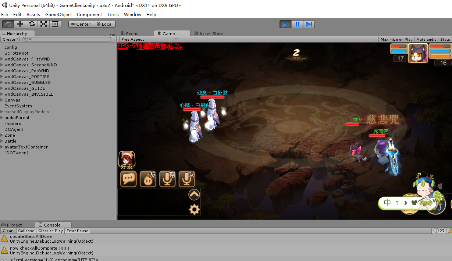
Task: Open the Window menu
Action: coord(132,15)
